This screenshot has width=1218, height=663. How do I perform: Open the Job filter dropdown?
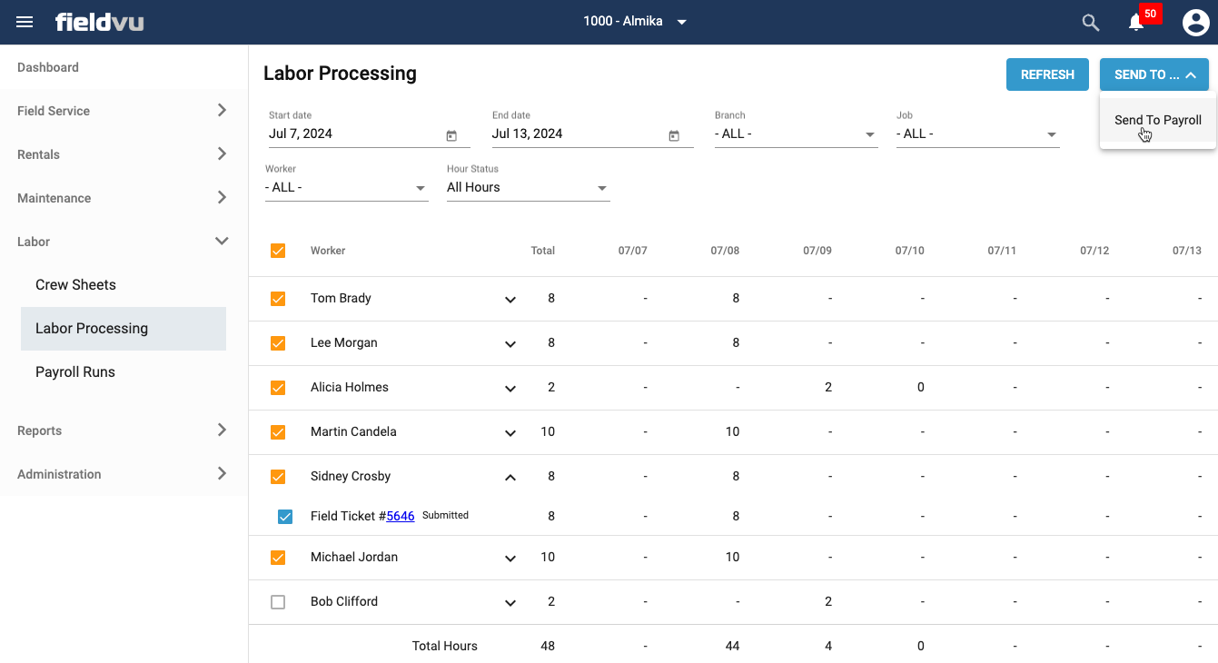tap(977, 134)
